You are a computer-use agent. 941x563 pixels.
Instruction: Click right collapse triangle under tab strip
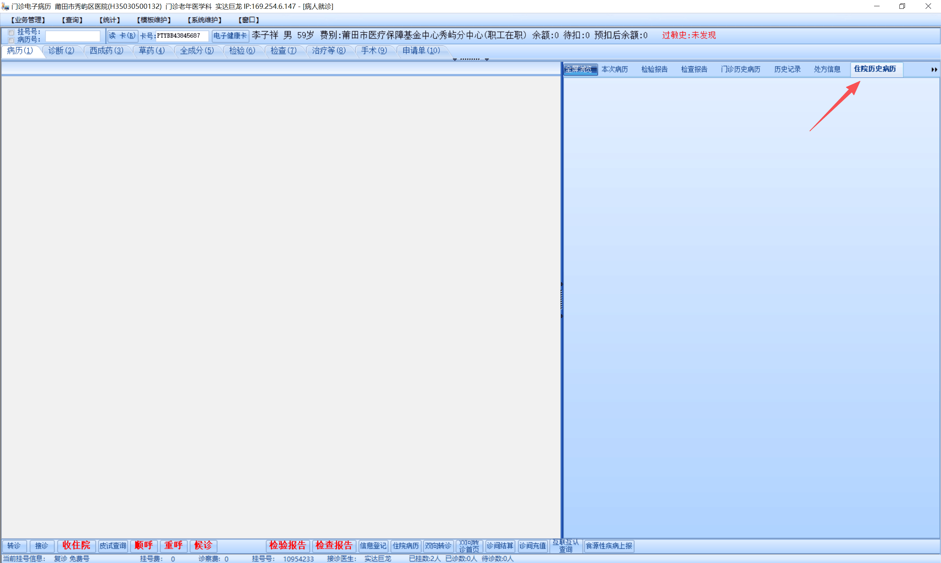[x=486, y=59]
